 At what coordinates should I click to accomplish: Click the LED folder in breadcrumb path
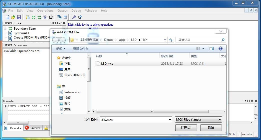point(134,40)
